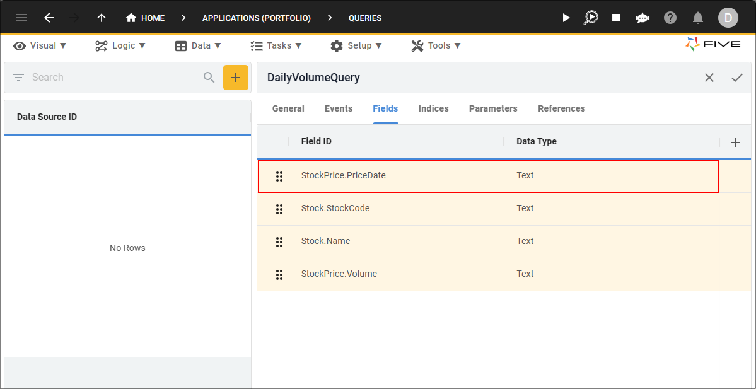Screen dimensions: 756x389
Task: Open the Tasks menu
Action: (x=276, y=46)
